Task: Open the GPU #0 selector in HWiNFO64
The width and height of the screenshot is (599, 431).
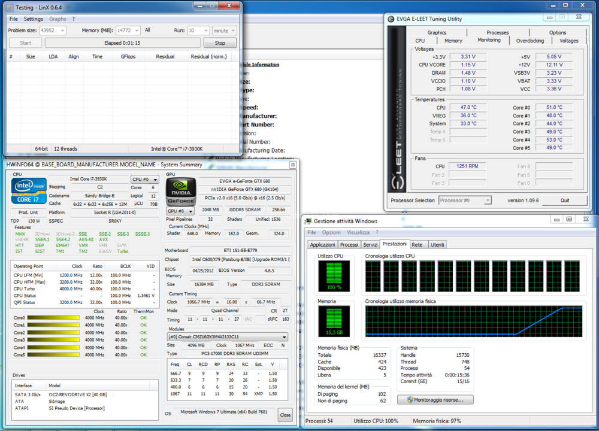Action: (180, 211)
